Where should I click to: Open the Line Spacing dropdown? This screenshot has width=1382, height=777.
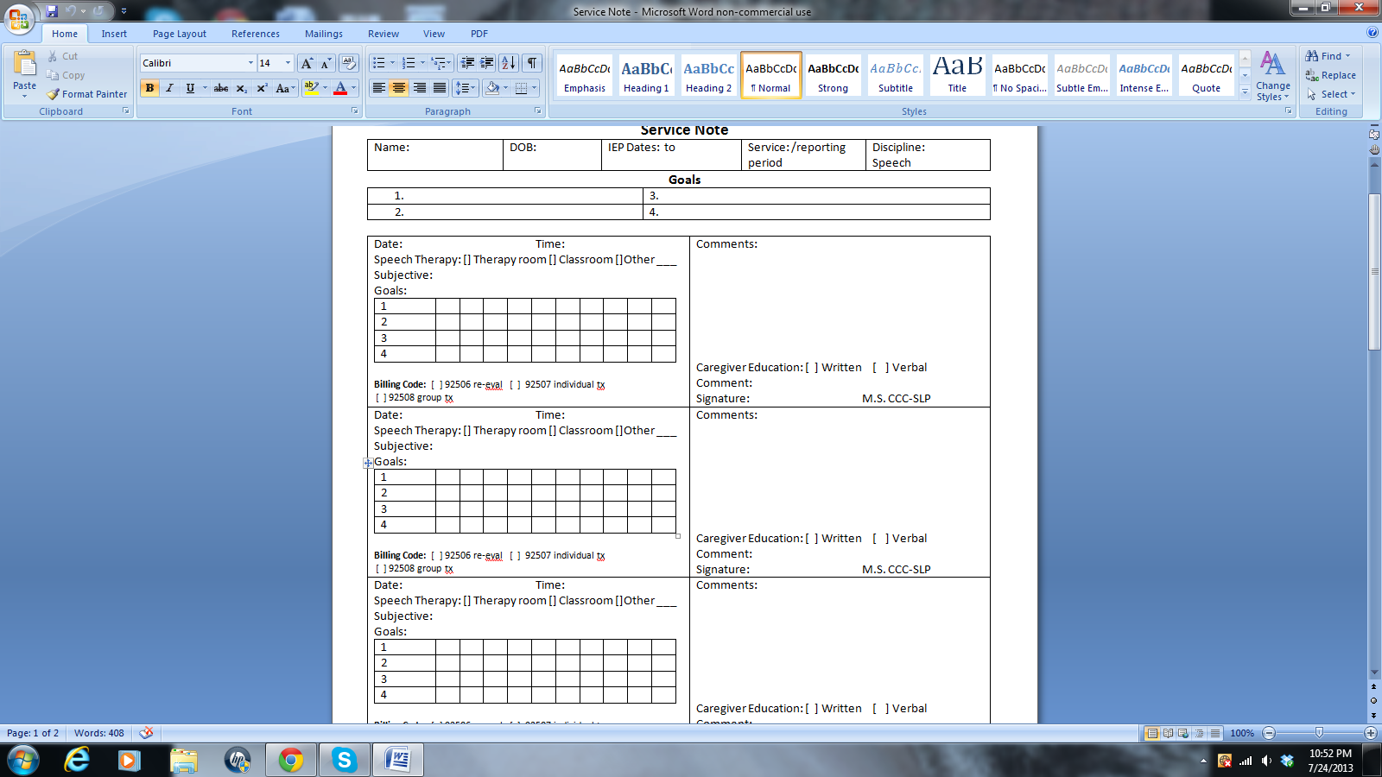466,88
